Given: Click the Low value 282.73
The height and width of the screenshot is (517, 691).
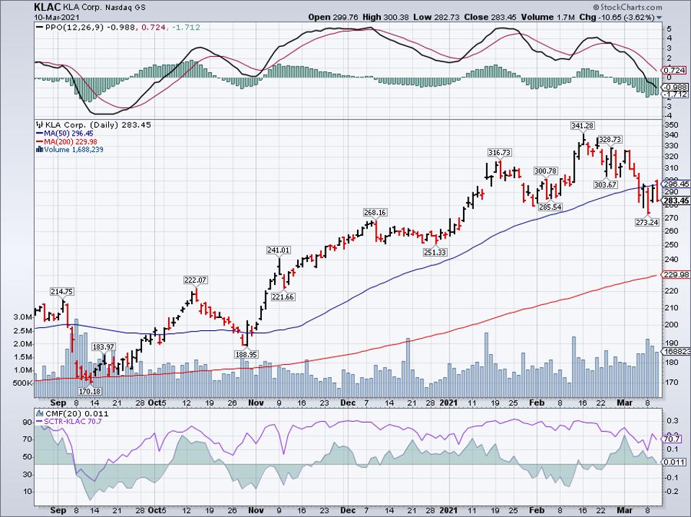Looking at the screenshot, I should 446,17.
